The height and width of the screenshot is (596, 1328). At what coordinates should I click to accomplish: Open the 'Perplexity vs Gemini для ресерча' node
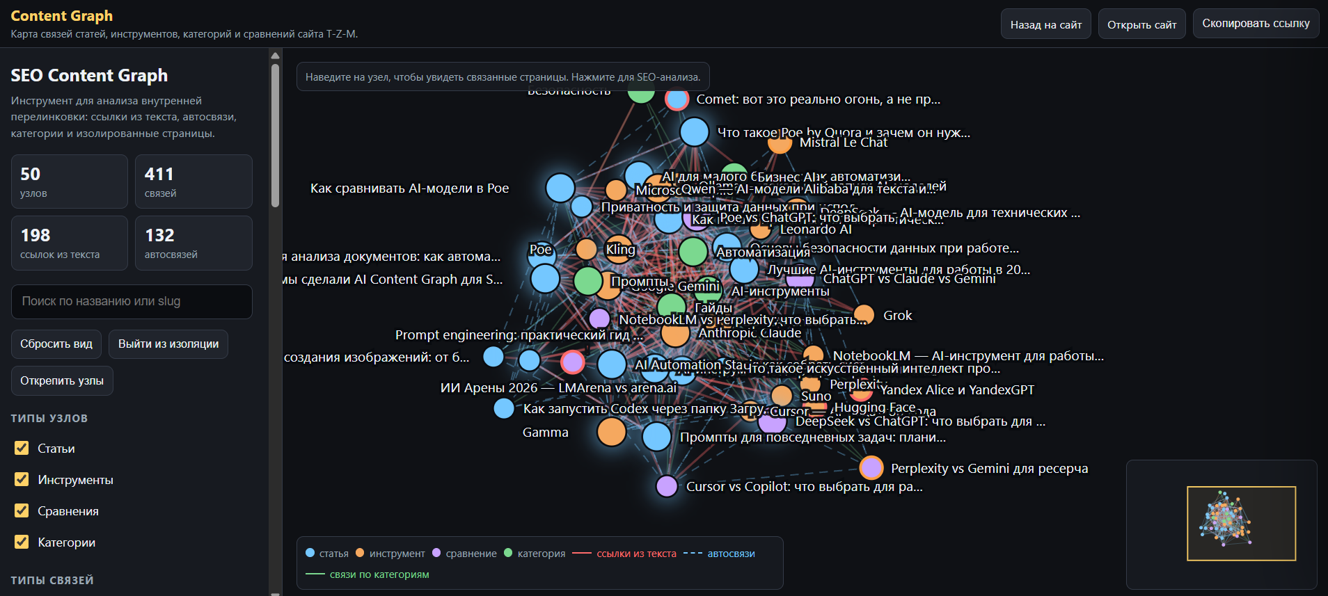tap(871, 468)
